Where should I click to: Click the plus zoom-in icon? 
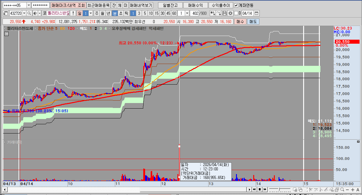[x=353, y=190]
